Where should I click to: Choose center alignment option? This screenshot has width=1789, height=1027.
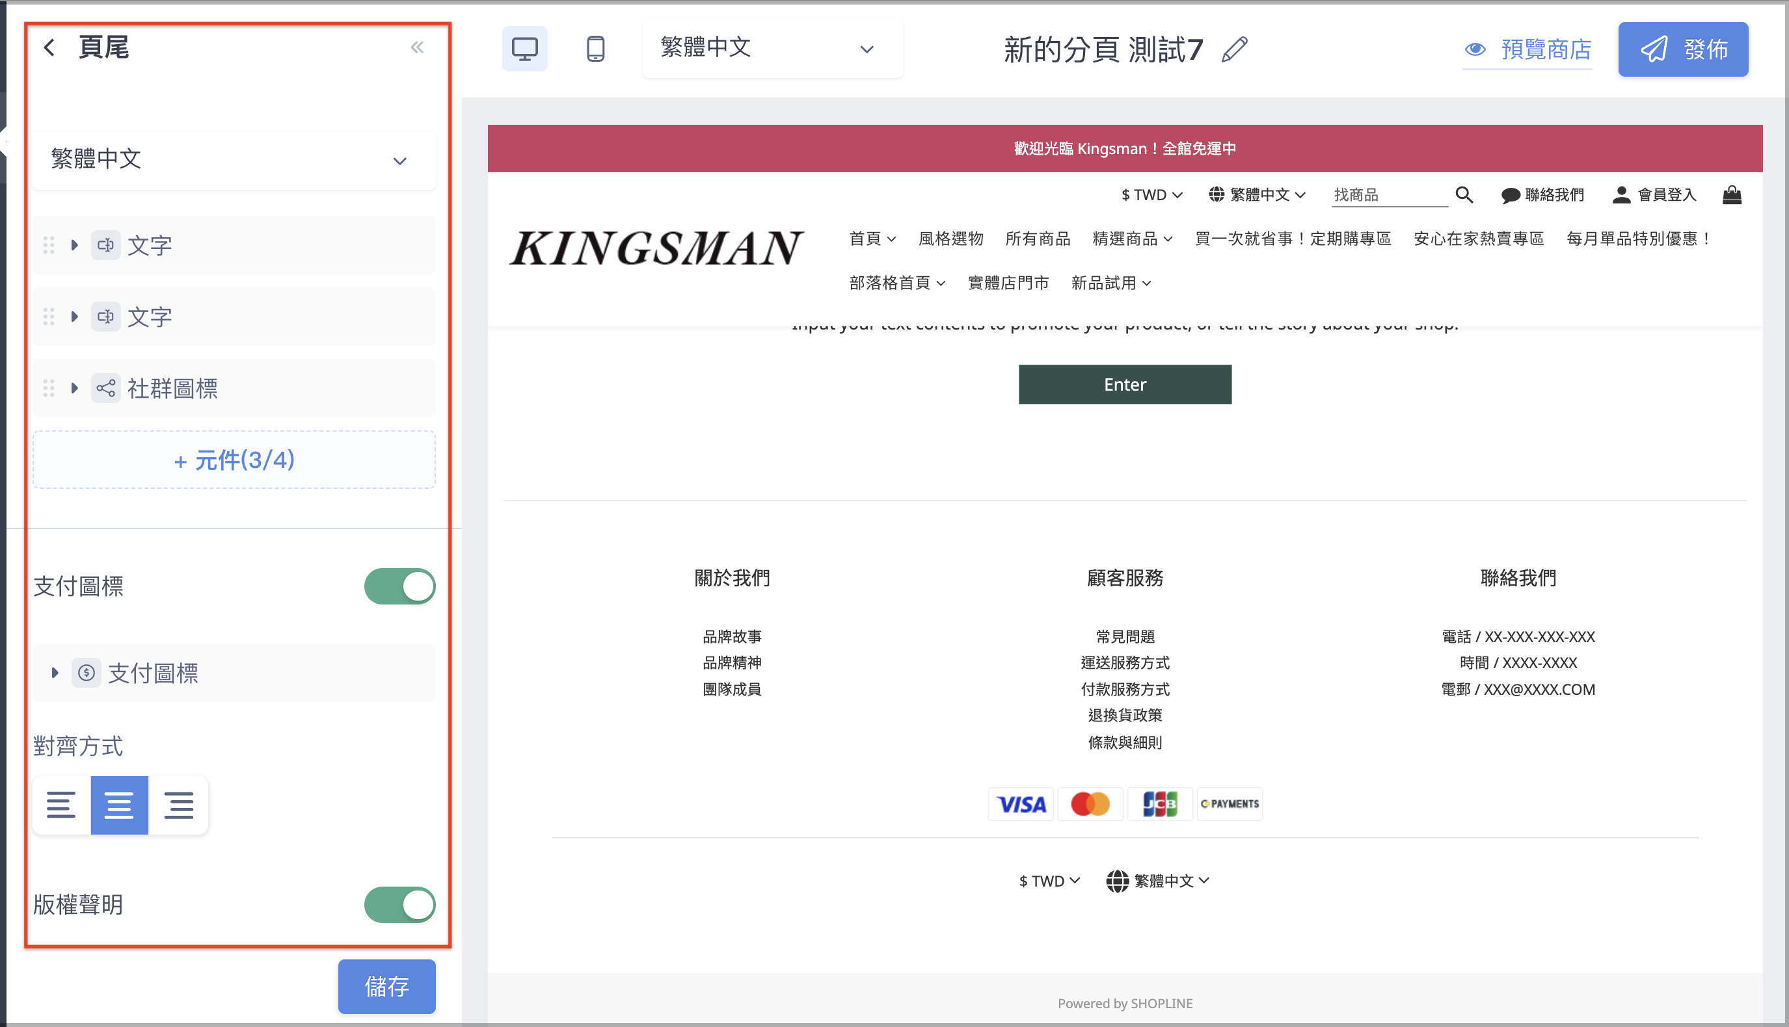pos(119,805)
